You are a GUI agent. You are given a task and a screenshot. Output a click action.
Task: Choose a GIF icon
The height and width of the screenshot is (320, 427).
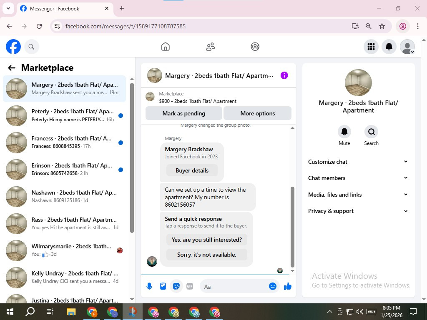pyautogui.click(x=190, y=286)
